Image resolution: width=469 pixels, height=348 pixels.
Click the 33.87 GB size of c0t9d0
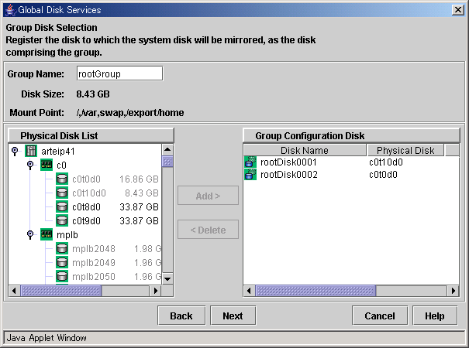139,221
